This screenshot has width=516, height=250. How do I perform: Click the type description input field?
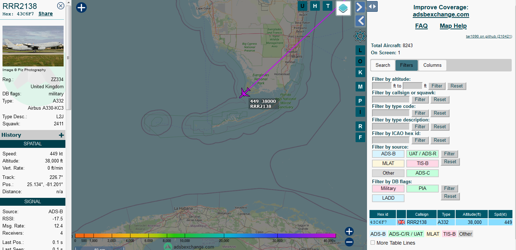point(391,126)
